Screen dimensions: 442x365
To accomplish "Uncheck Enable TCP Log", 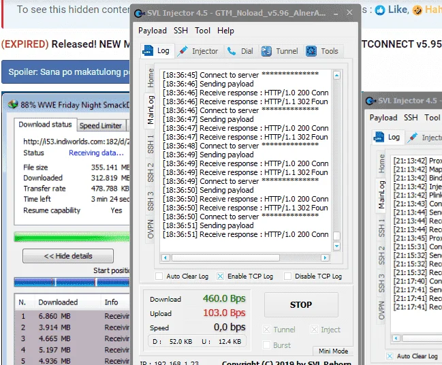I will pyautogui.click(x=220, y=276).
